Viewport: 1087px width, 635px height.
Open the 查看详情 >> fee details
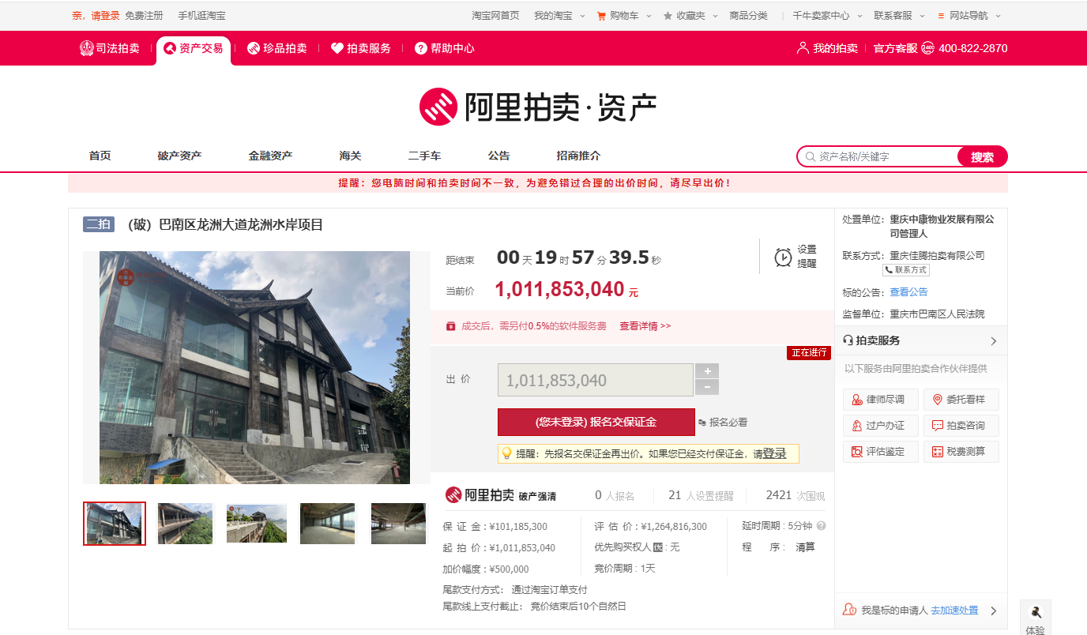(645, 325)
